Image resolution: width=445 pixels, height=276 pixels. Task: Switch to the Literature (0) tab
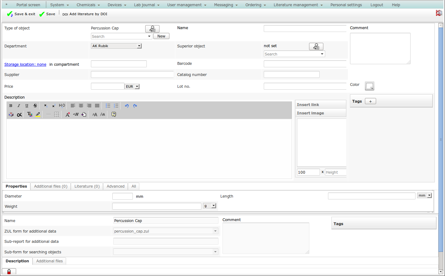pyautogui.click(x=87, y=186)
